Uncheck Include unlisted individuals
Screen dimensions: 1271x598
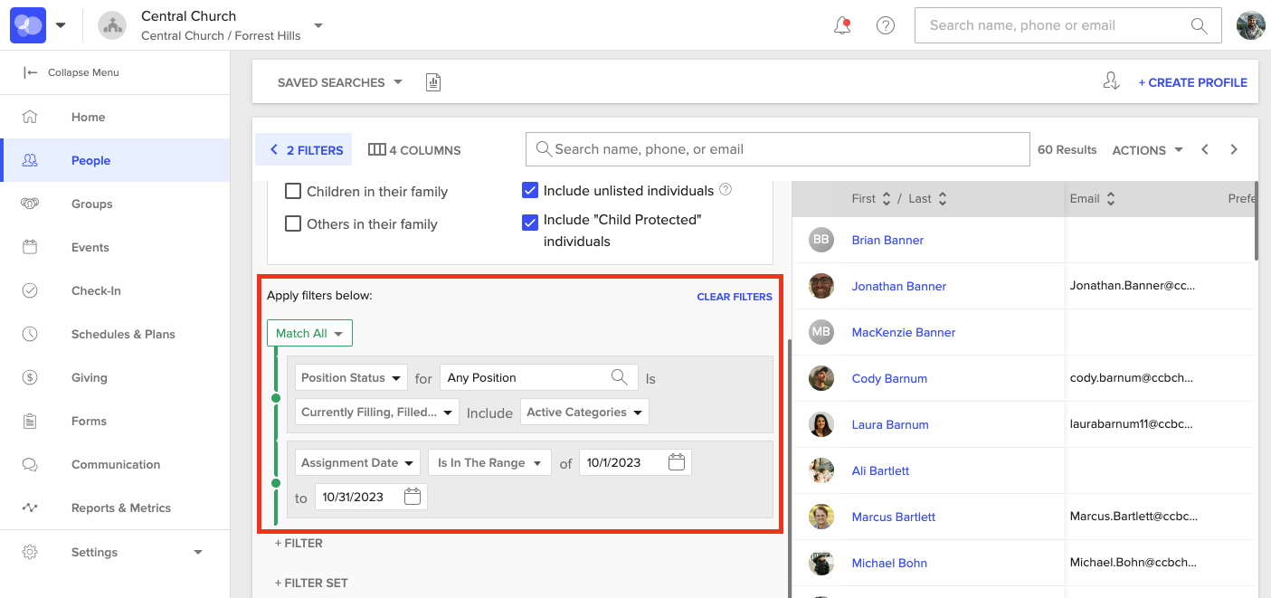click(530, 190)
